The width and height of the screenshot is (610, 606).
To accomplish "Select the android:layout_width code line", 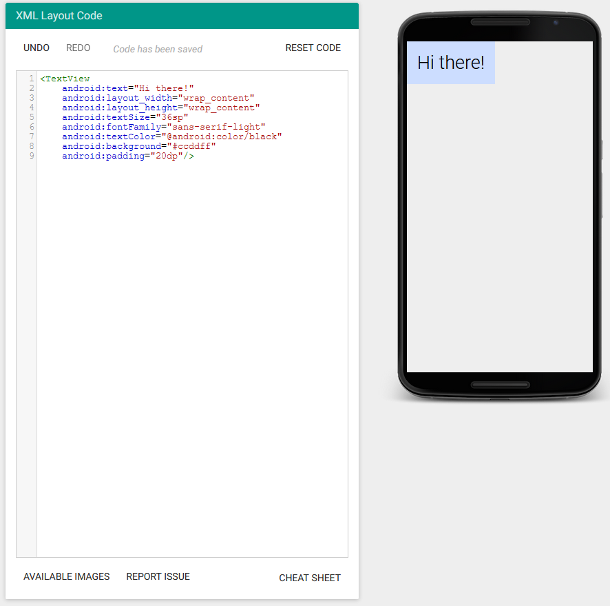I will click(x=158, y=98).
